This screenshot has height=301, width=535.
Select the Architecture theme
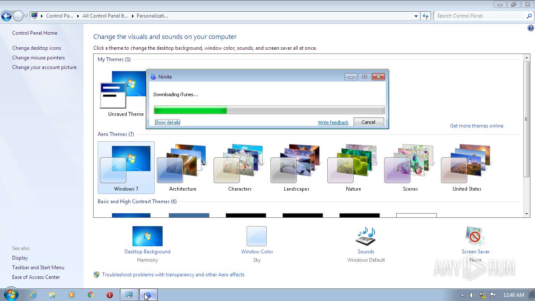(x=183, y=168)
